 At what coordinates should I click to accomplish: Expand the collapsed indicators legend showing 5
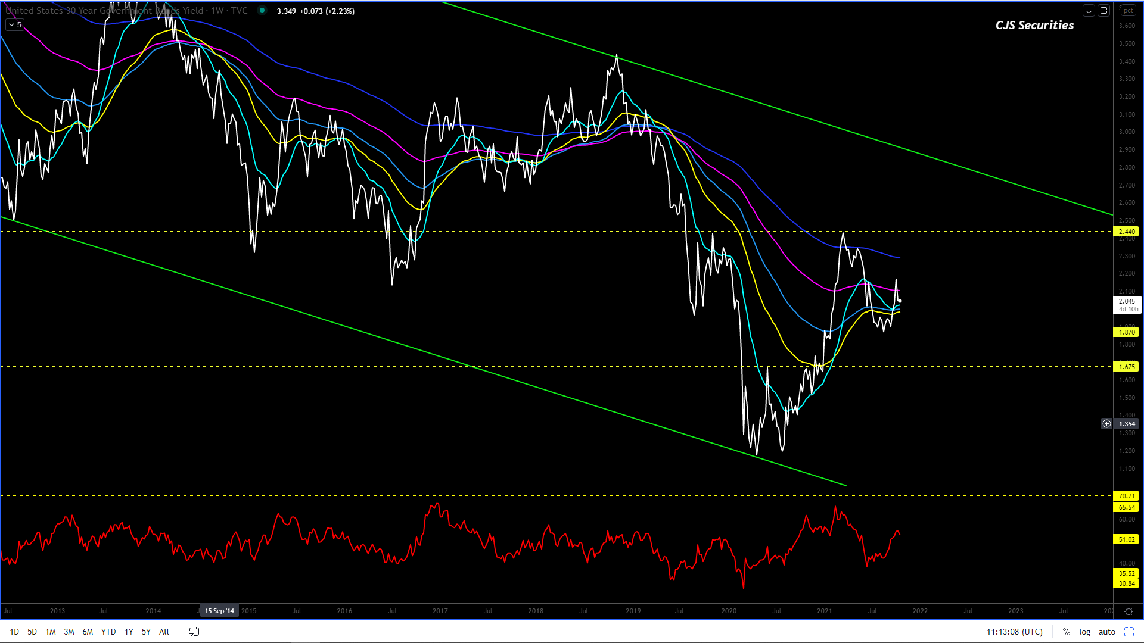(x=15, y=25)
